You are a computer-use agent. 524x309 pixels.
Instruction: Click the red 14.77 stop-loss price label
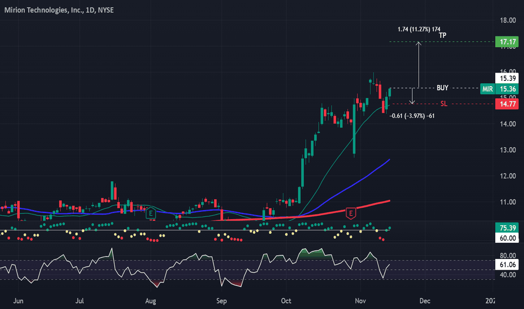(x=507, y=104)
